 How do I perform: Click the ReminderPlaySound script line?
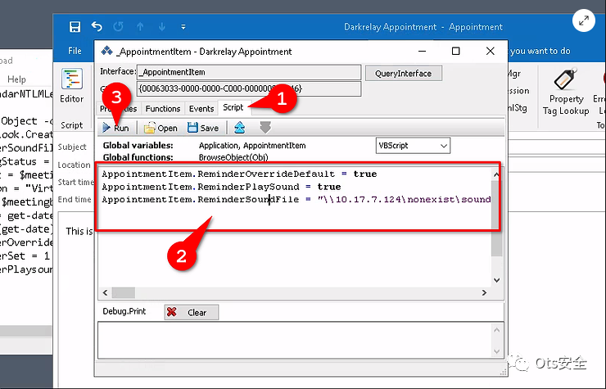[221, 187]
